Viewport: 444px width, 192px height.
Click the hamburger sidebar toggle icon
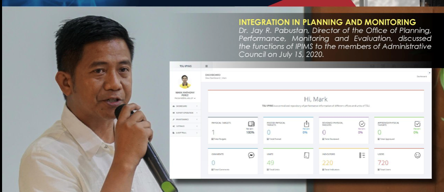point(206,66)
